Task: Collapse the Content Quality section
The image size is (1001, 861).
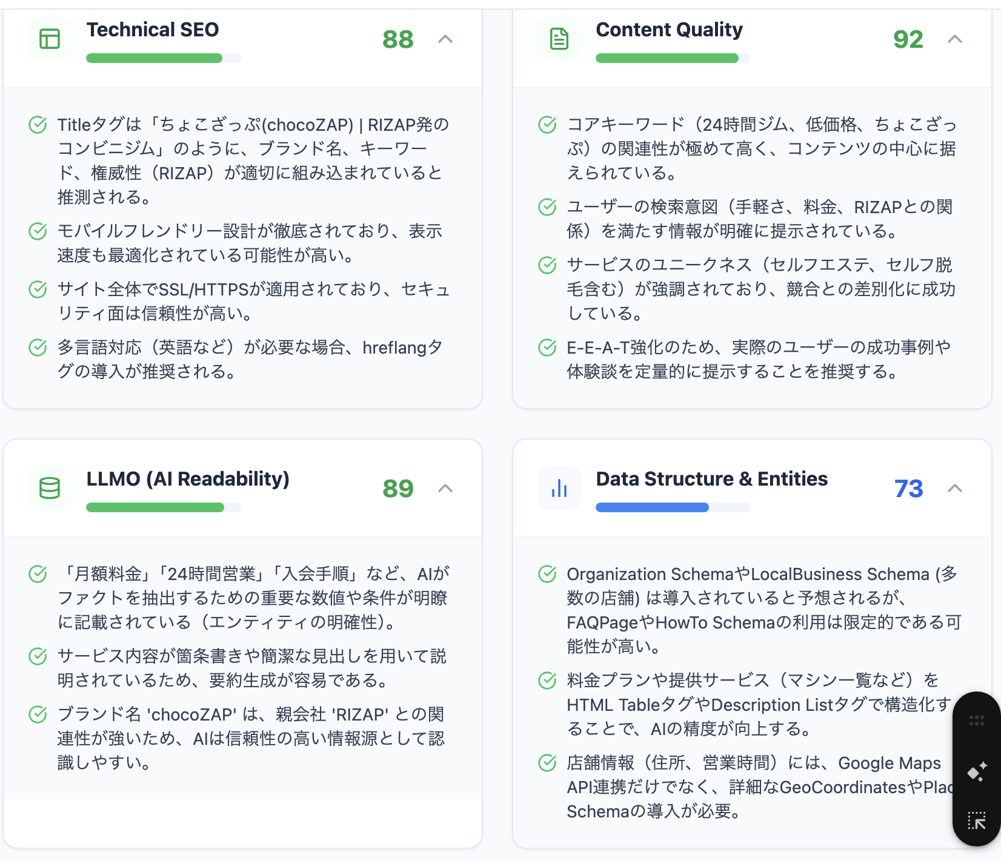Action: pos(955,39)
